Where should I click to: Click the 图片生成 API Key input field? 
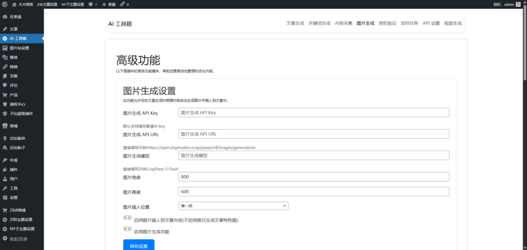314,113
